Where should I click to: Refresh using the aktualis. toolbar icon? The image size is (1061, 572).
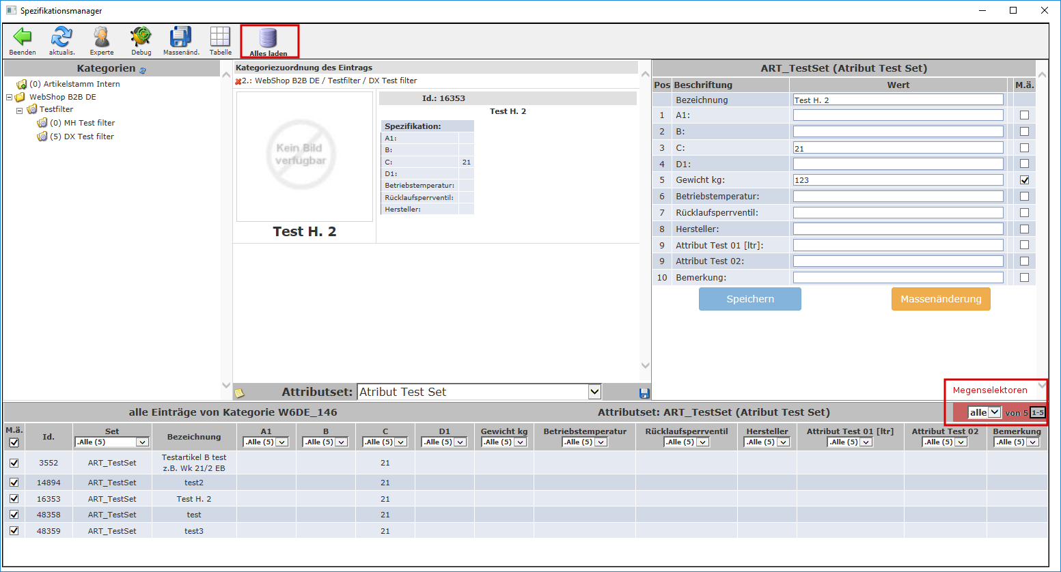coord(61,37)
